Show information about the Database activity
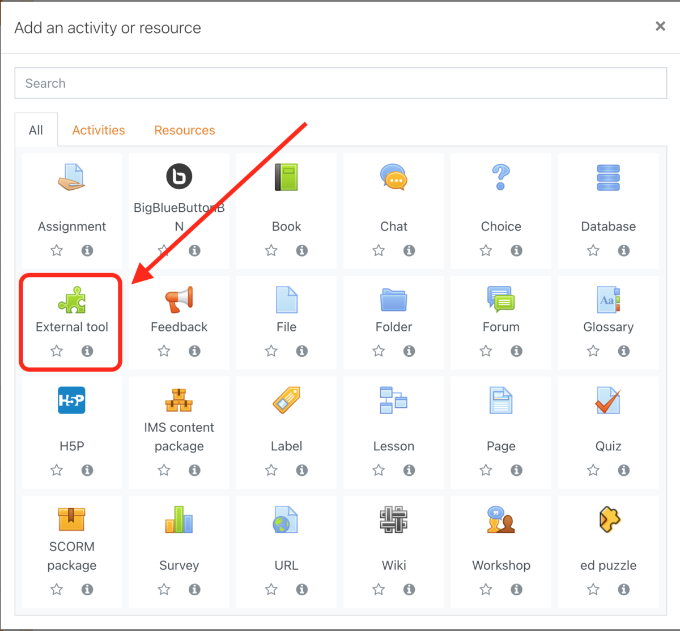Screen dimensions: 680x631 (624, 250)
